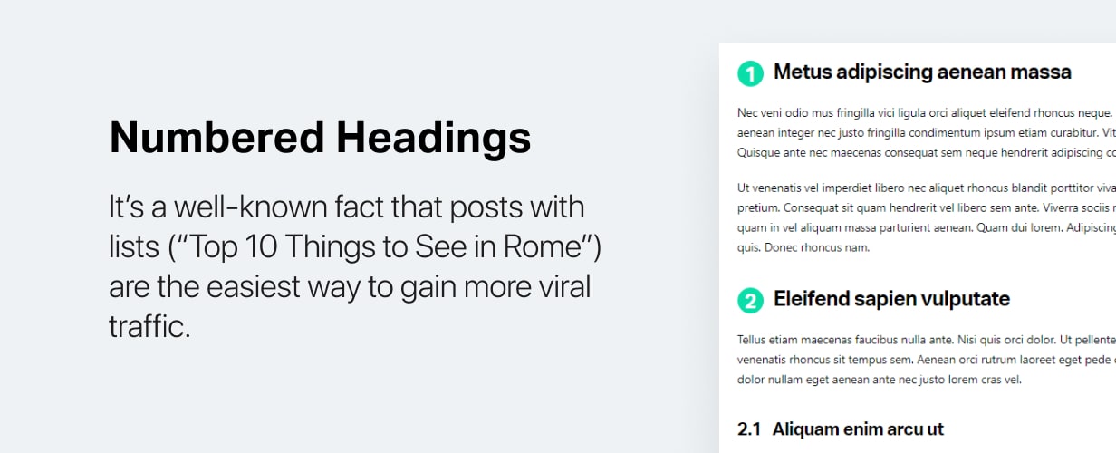The height and width of the screenshot is (453, 1116).
Task: Click the 2.1 subheading number
Action: pos(749,429)
